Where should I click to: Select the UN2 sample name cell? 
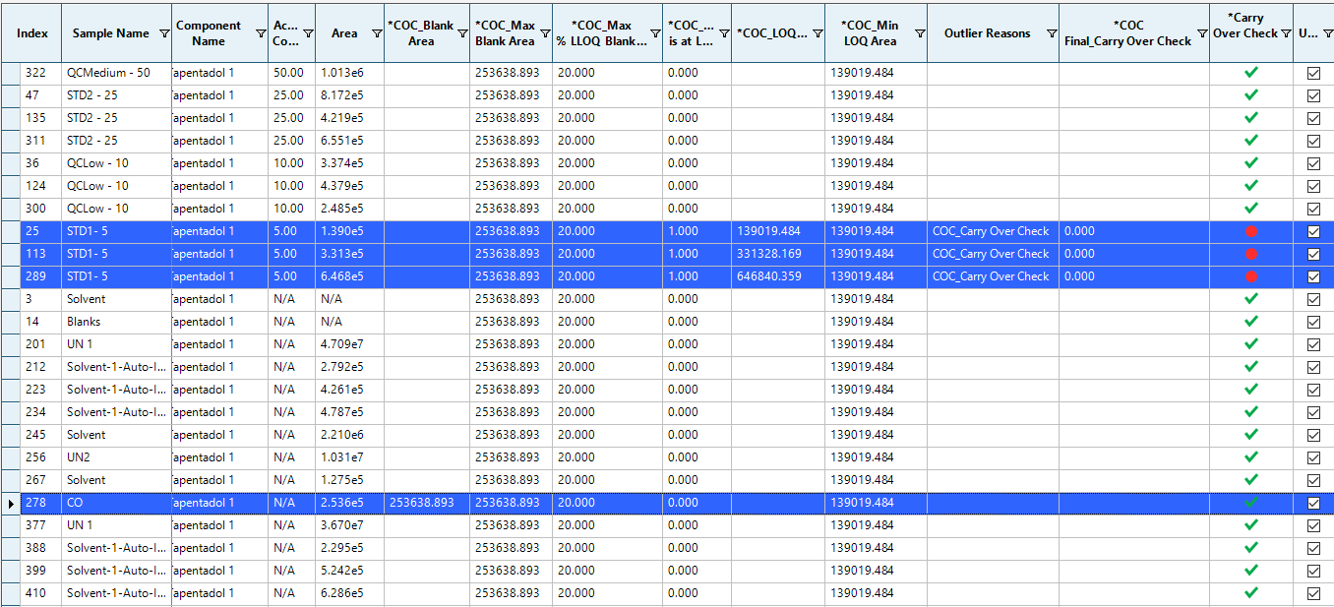[x=116, y=457]
